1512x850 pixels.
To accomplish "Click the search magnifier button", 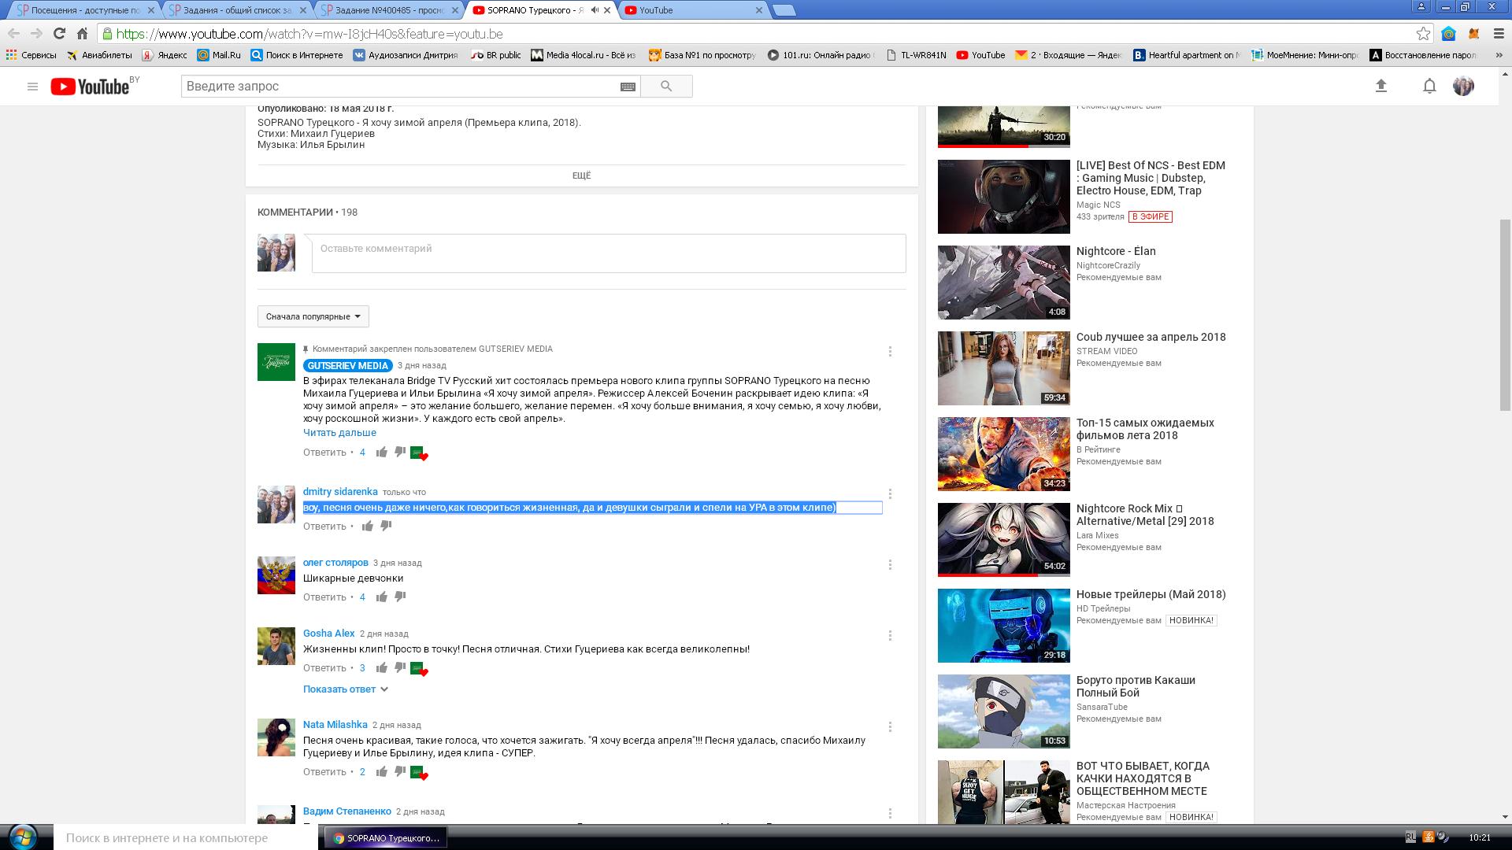I will click(666, 87).
